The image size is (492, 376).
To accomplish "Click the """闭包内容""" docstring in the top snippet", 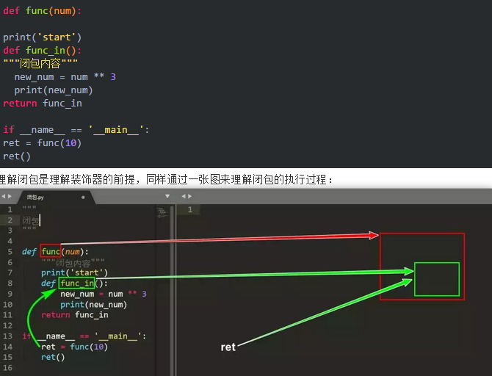I will 40,64.
